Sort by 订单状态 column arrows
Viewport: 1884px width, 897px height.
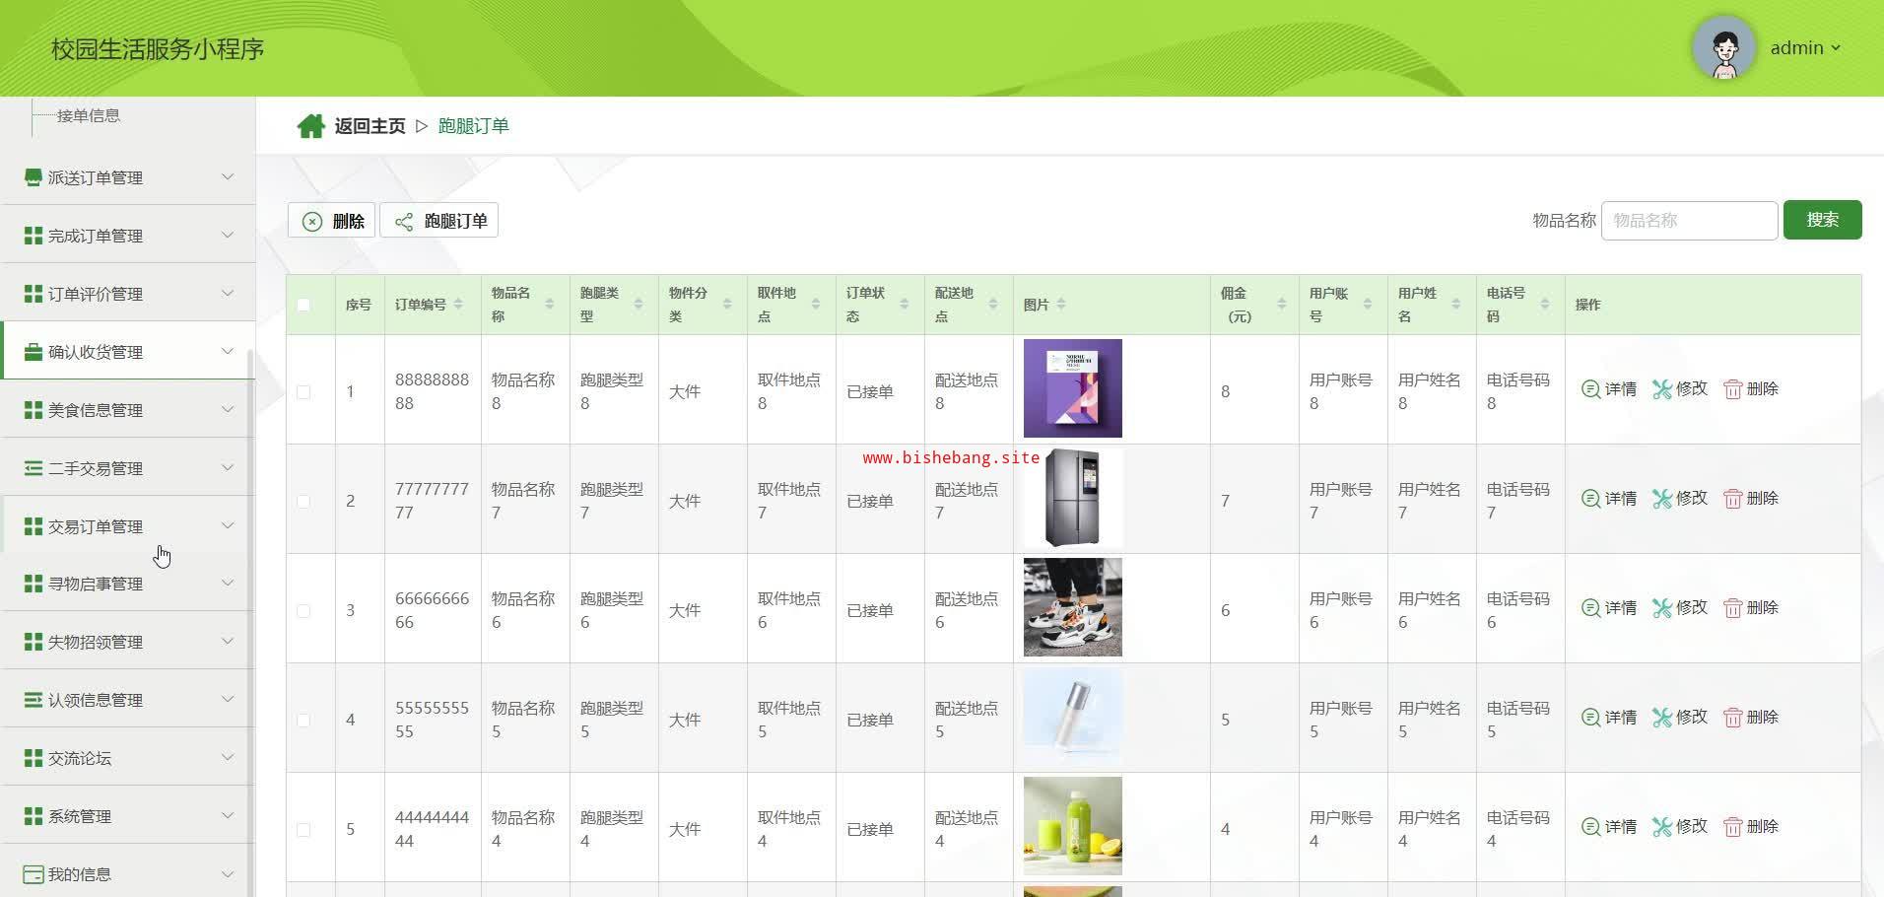[x=905, y=305]
